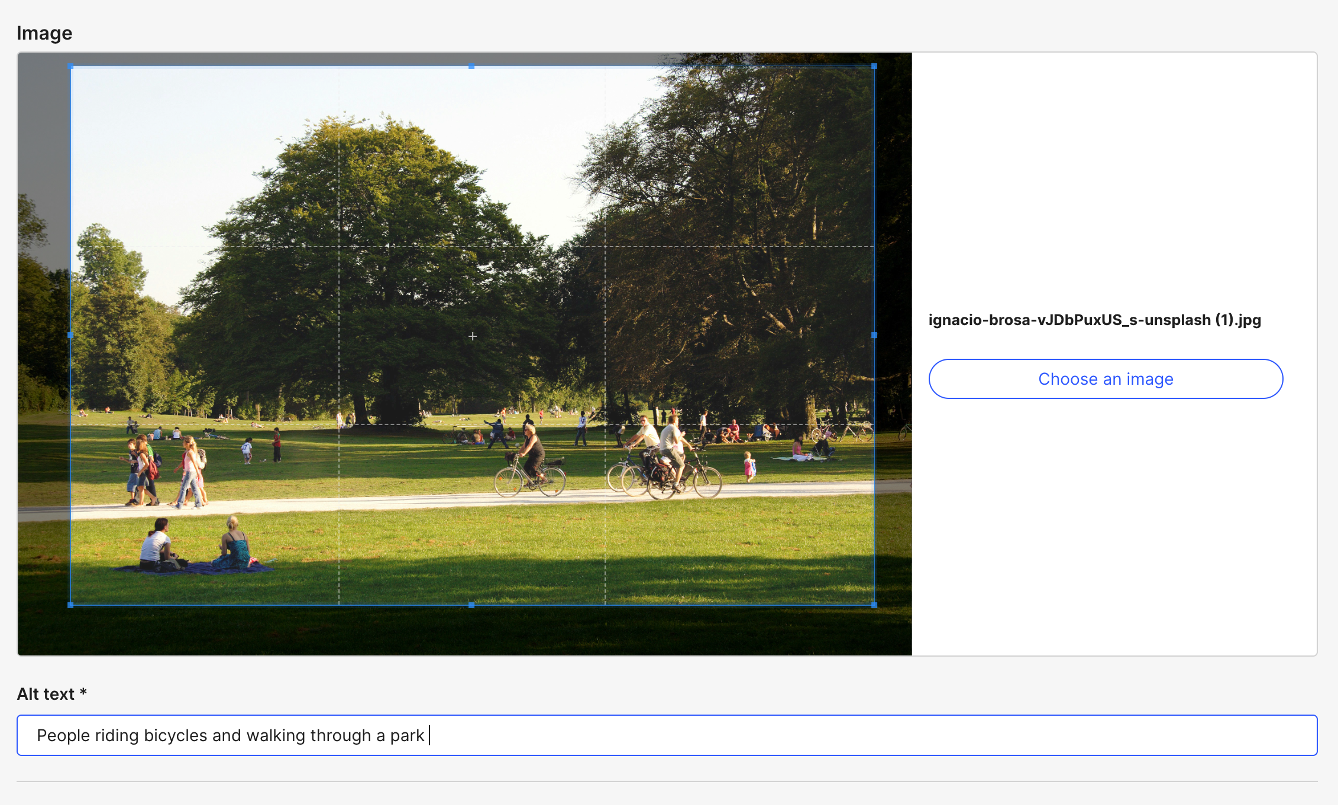Screen dimensions: 1338x805
Task: Click the Image section heading
Action: click(x=44, y=33)
